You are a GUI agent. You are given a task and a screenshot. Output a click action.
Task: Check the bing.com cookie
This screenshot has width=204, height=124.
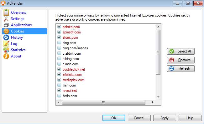[59, 43]
